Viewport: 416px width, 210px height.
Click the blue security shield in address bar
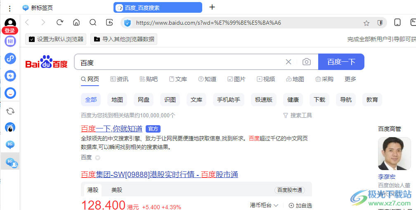[128, 23]
